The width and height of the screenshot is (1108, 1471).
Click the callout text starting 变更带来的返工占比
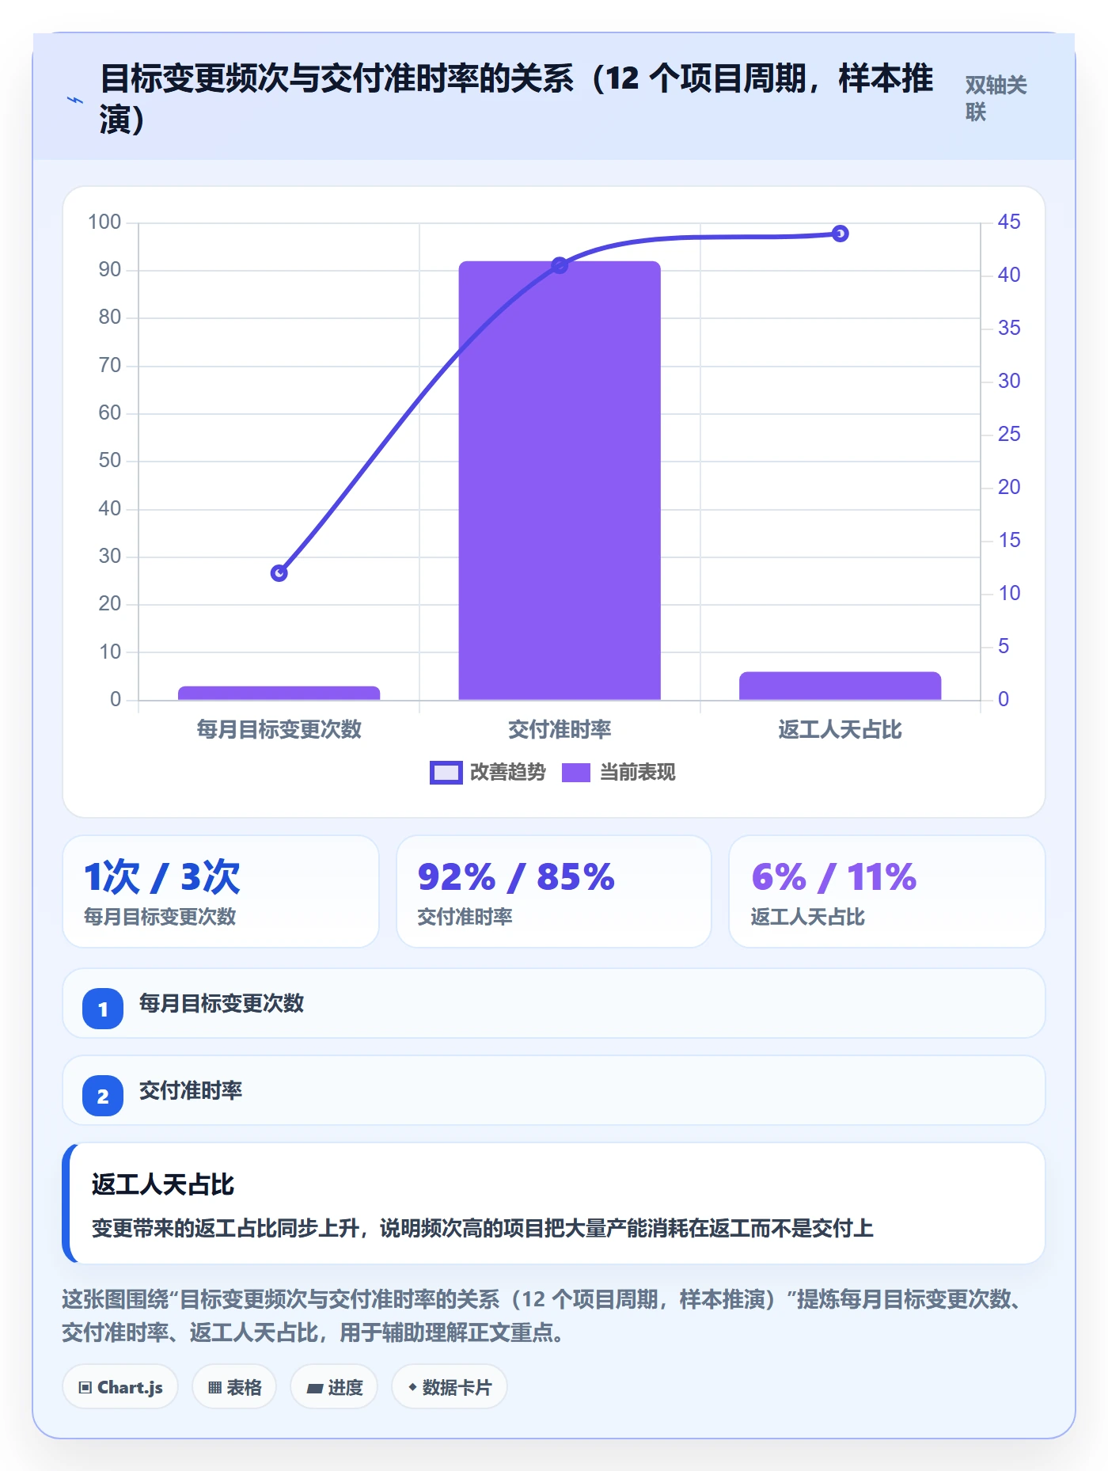483,1229
